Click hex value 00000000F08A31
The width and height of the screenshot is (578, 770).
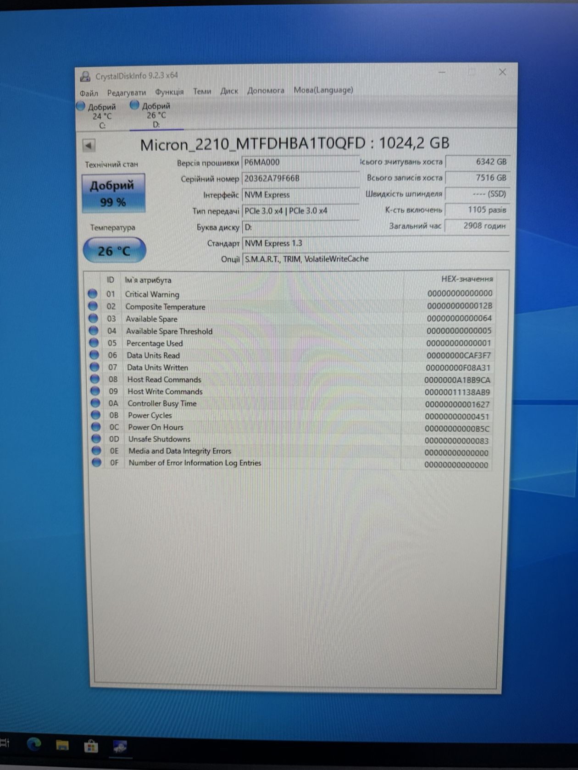(x=458, y=368)
